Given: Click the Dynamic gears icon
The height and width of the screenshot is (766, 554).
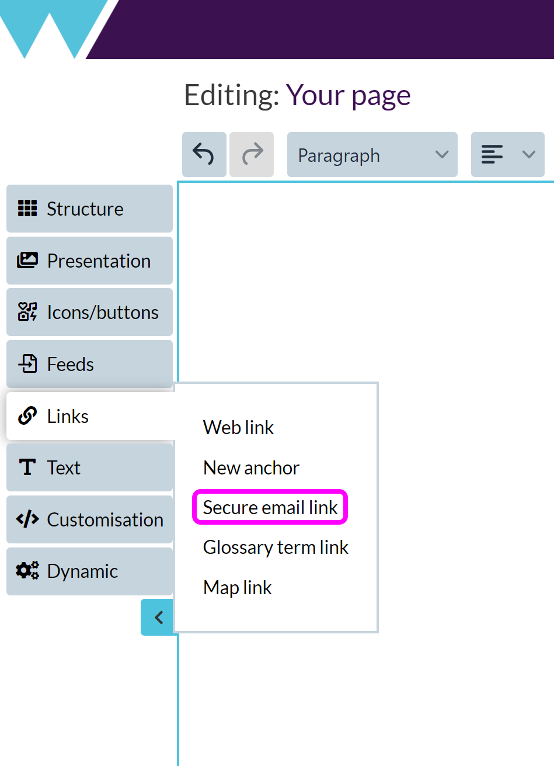Looking at the screenshot, I should click(x=27, y=571).
